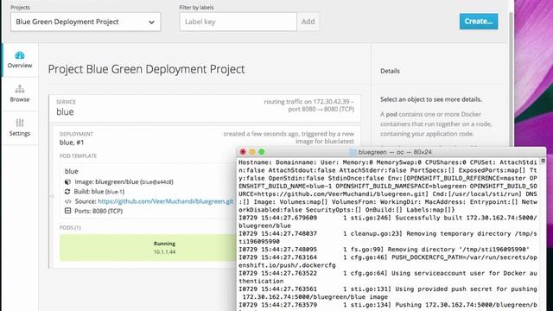The image size is (553, 311).
Task: Click the Browse sitemap icon
Action: (x=20, y=89)
